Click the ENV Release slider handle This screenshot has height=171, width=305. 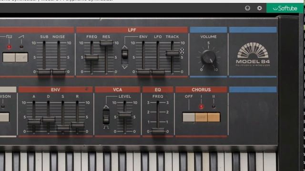click(77, 124)
